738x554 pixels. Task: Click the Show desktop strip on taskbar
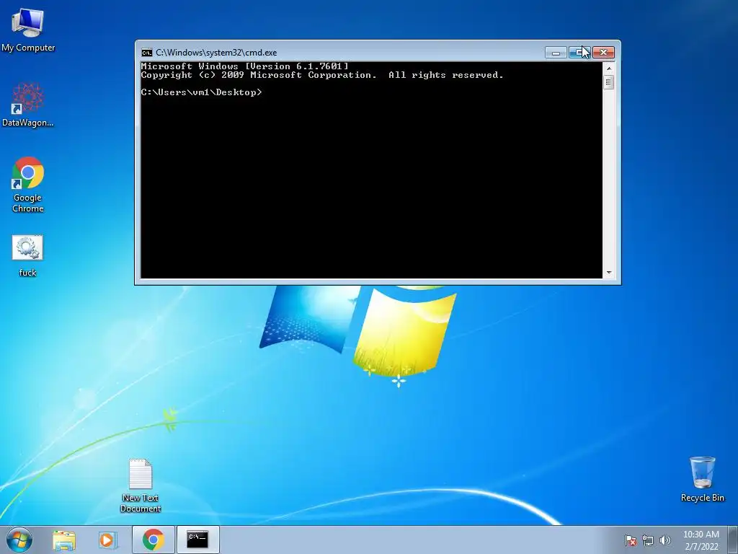[x=733, y=540]
